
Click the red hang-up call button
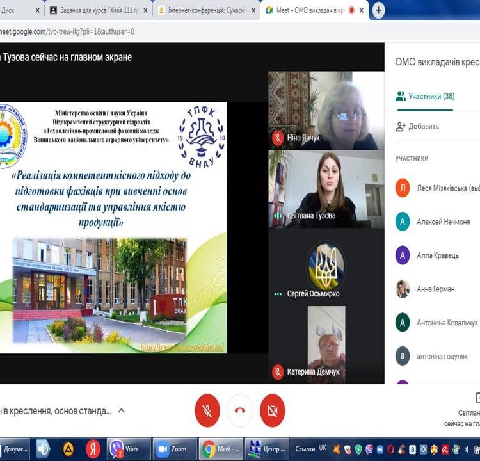(240, 410)
